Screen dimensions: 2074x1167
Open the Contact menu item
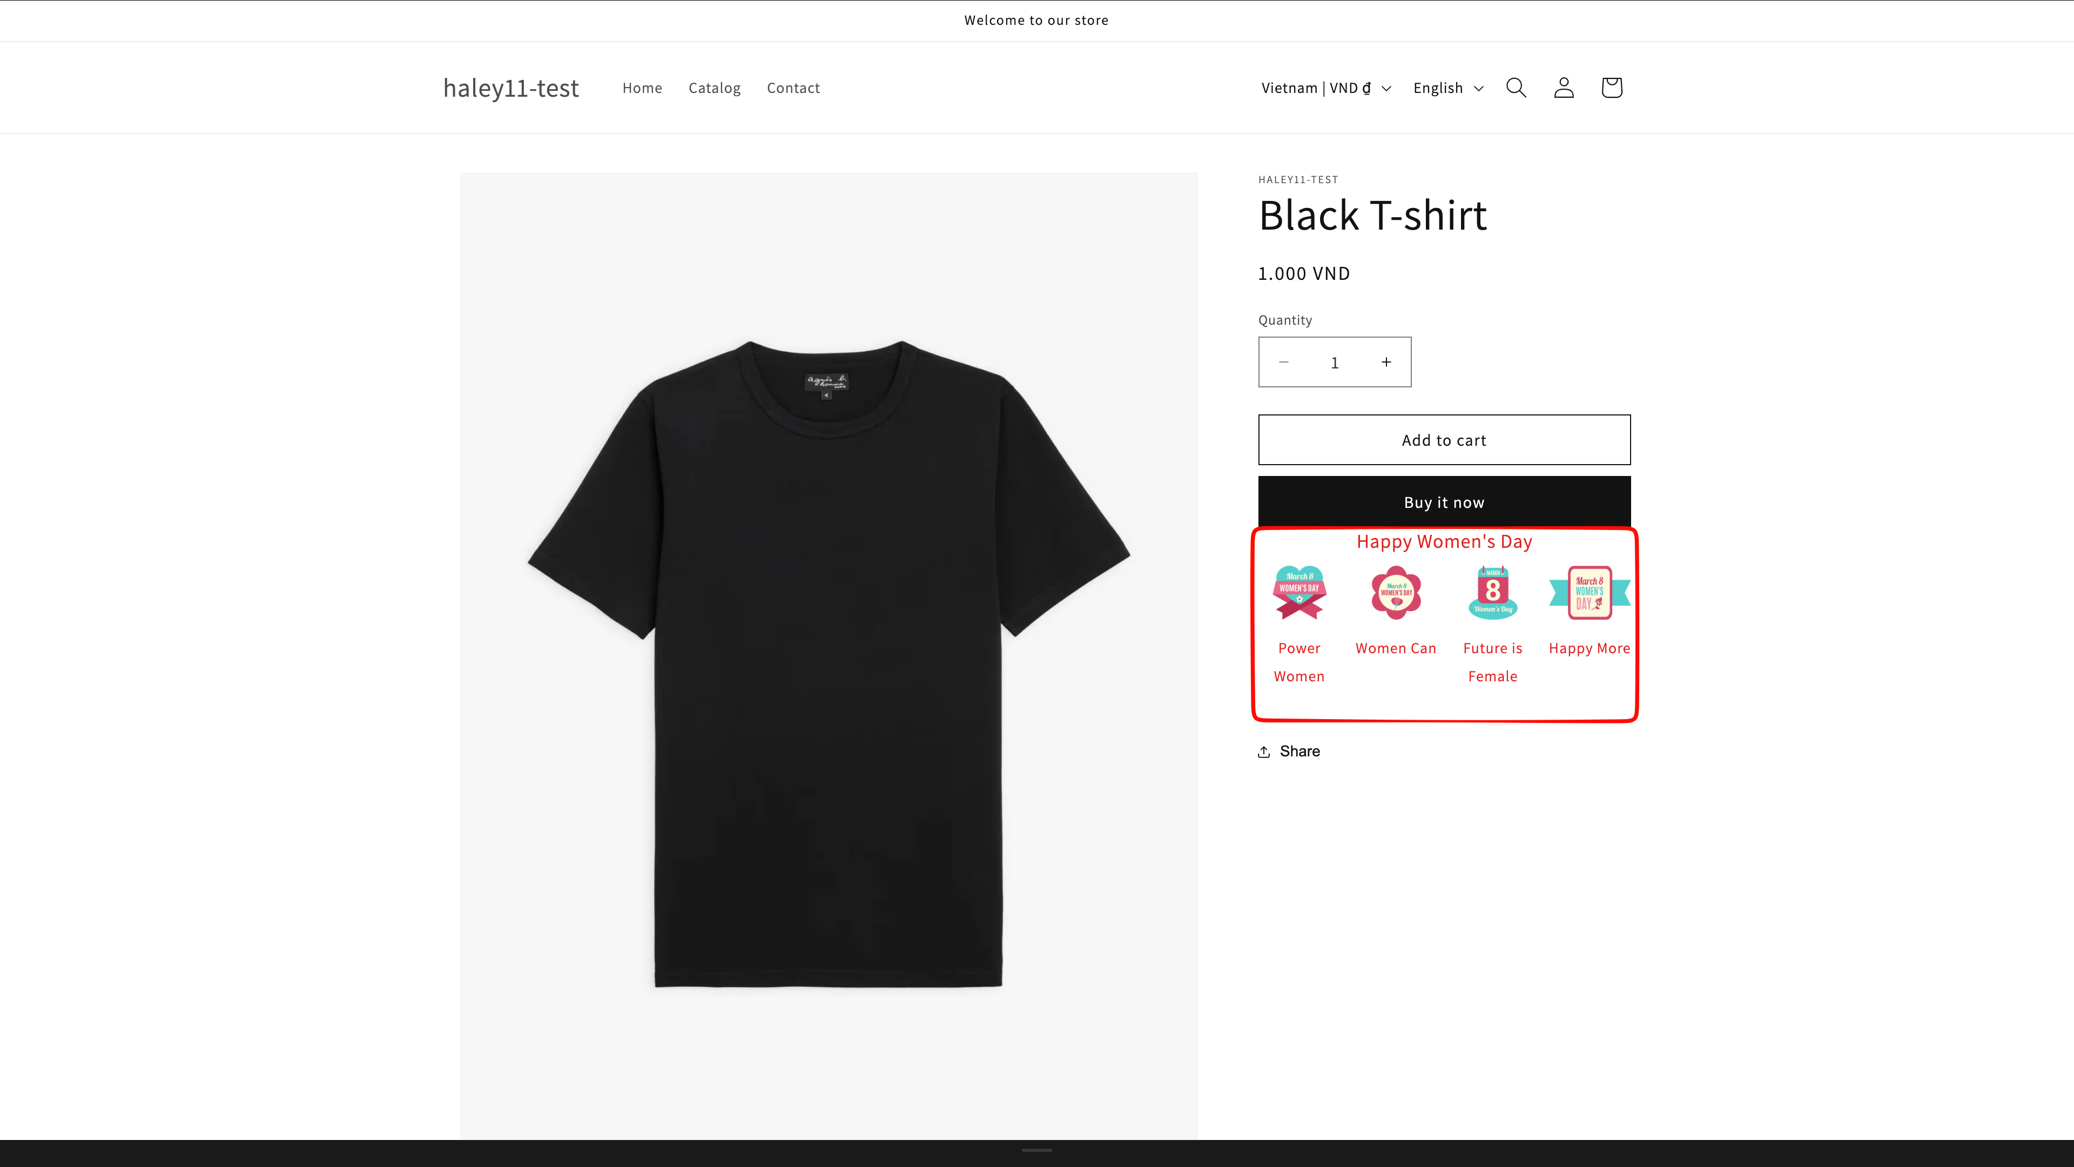click(793, 88)
